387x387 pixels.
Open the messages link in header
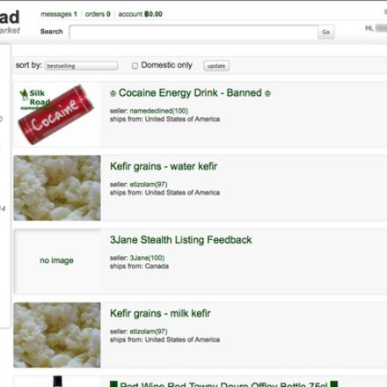59,14
